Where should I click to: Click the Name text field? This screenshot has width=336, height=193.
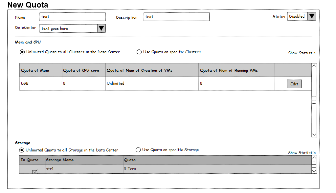(72, 17)
